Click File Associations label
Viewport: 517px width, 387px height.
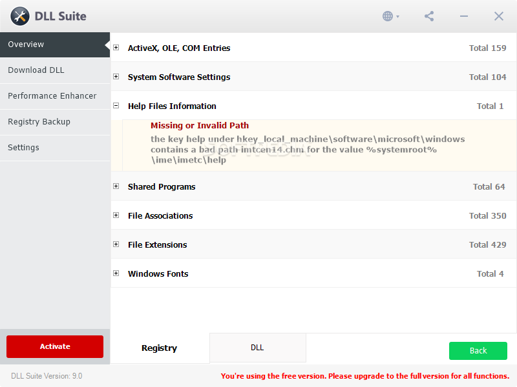pos(160,216)
